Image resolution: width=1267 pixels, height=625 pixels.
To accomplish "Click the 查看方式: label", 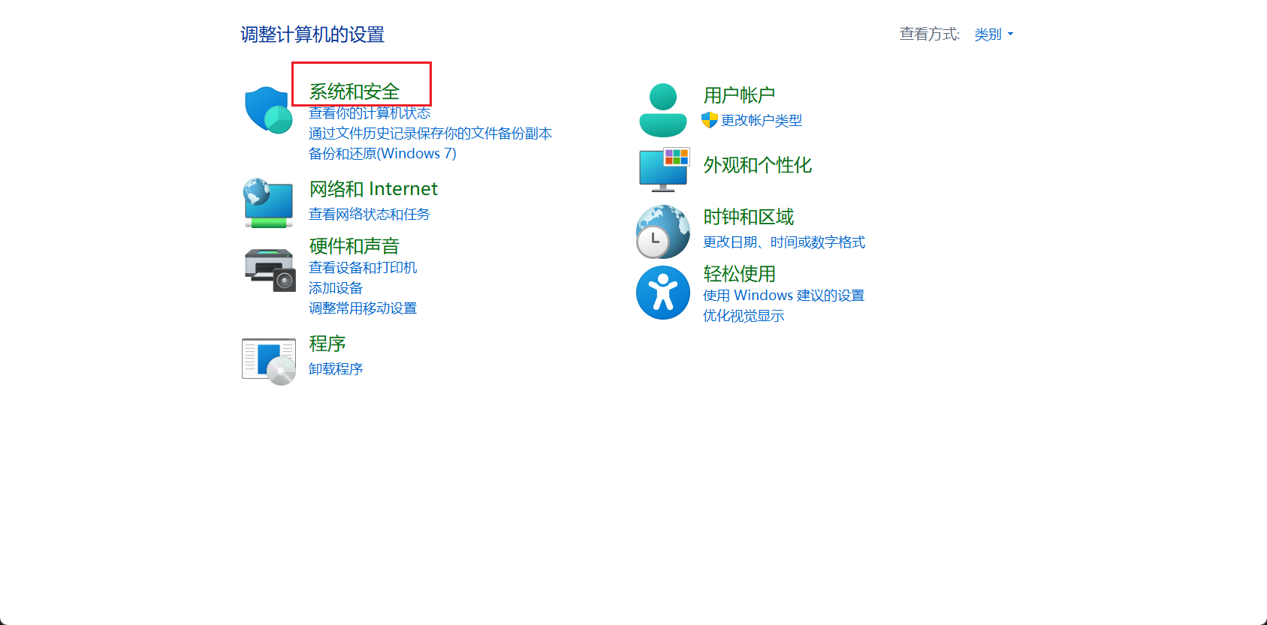I will click(x=930, y=34).
